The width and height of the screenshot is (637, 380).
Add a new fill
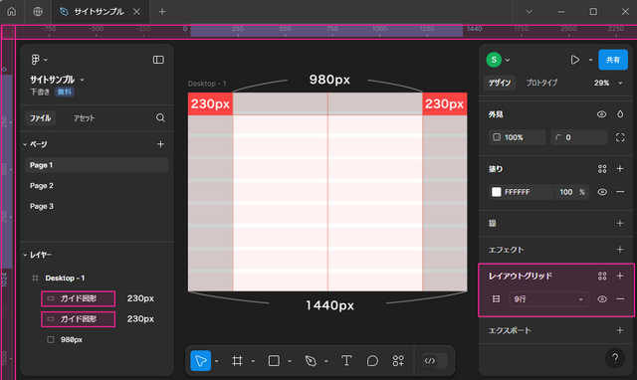click(620, 168)
